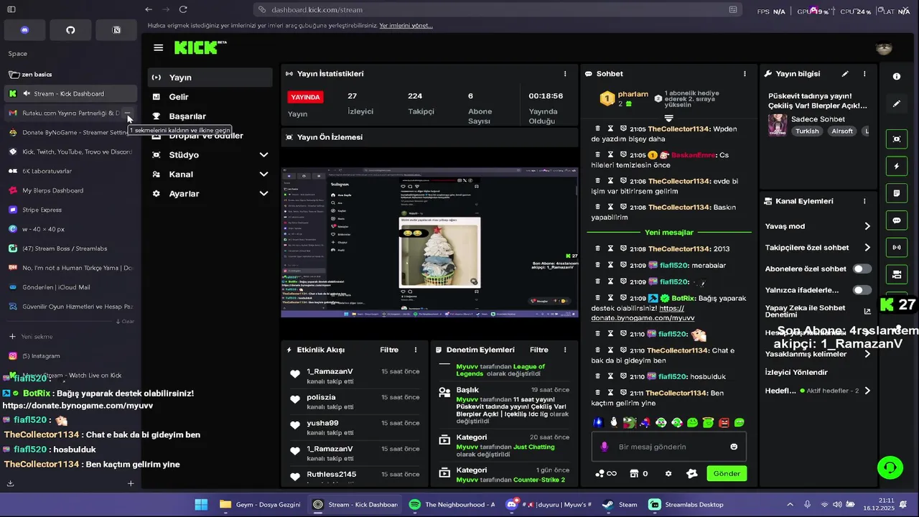Click the broadcast signal icon in right rail
Image resolution: width=919 pixels, height=517 pixels.
click(x=897, y=248)
